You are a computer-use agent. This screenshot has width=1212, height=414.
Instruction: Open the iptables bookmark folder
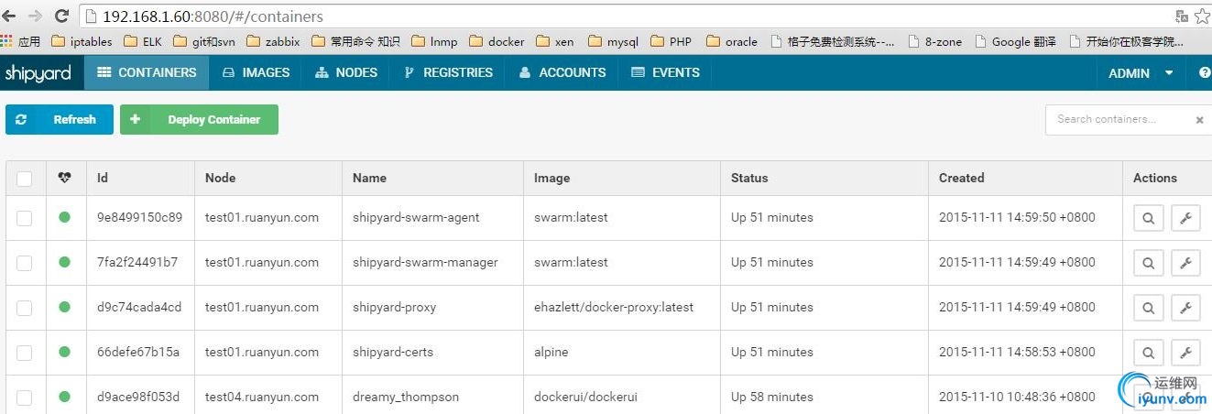[82, 41]
